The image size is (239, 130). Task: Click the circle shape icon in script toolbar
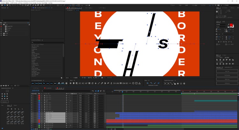tap(133, 83)
